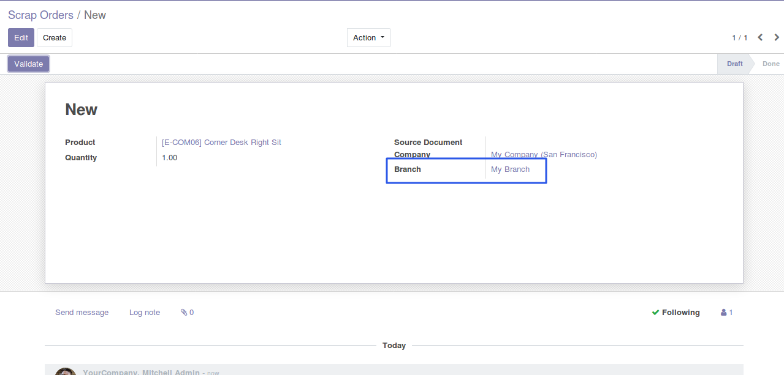Navigate to Scrap Orders breadcrumb

[40, 15]
